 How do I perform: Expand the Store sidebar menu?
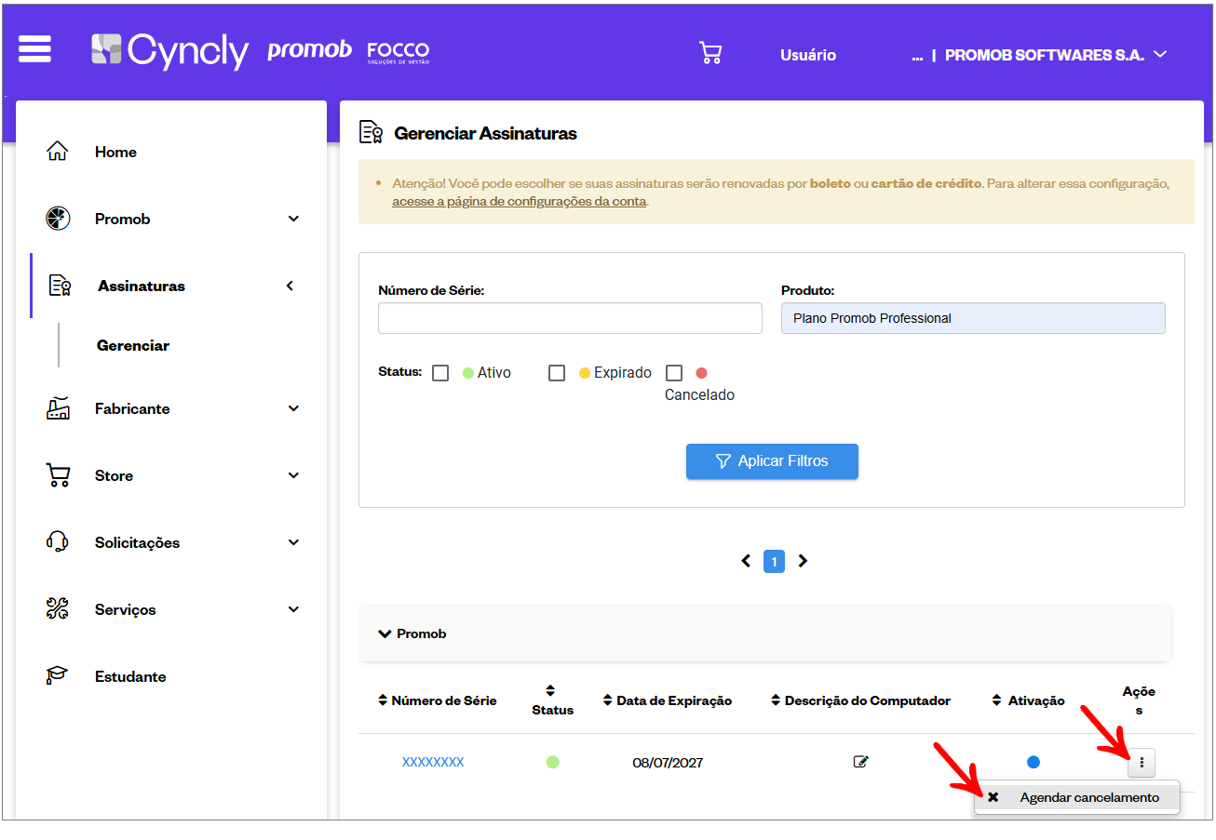(293, 475)
